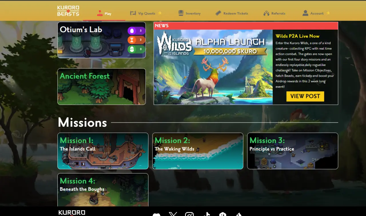Select Redeem Tickets in the navigation bar

coord(232,13)
